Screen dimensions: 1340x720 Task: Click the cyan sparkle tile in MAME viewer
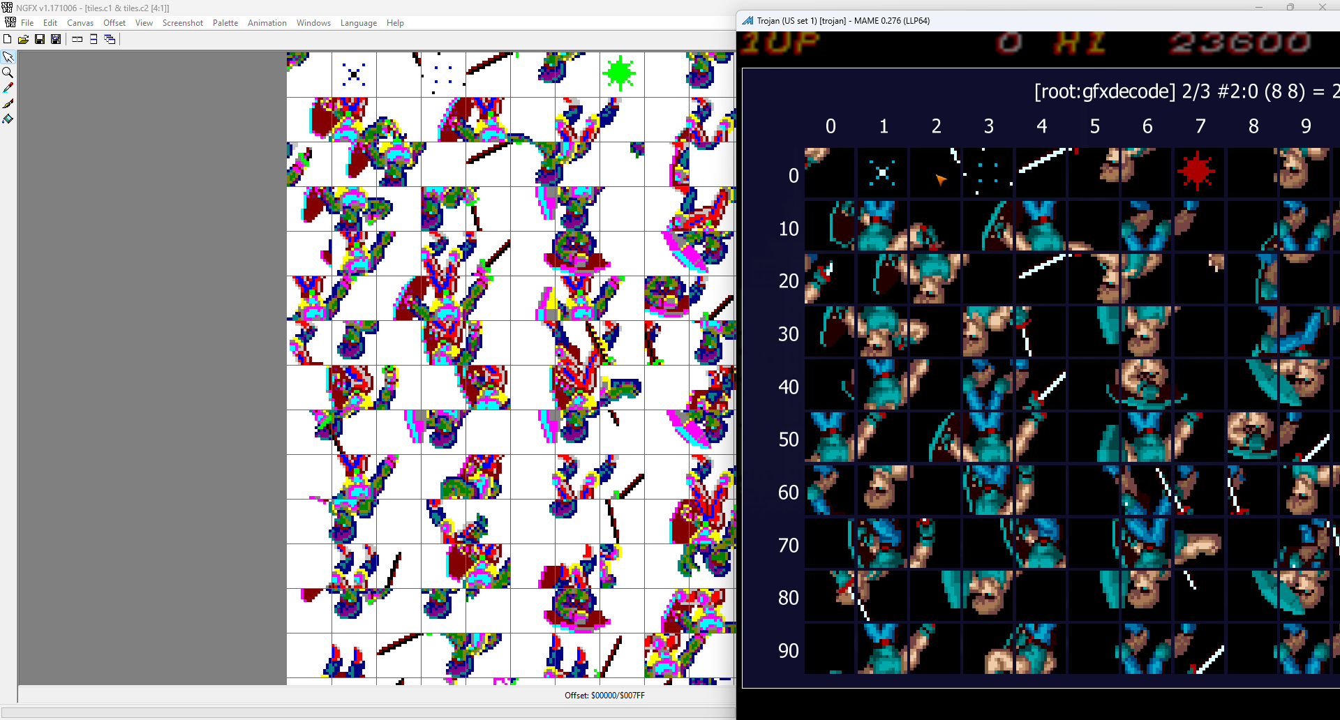point(882,173)
